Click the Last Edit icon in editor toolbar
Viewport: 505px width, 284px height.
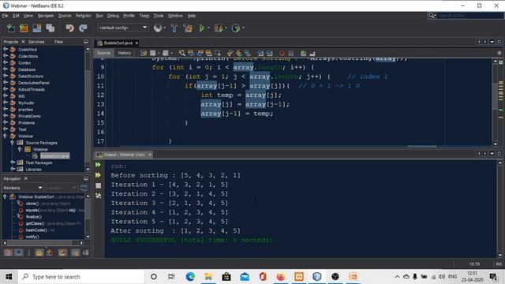[144, 53]
